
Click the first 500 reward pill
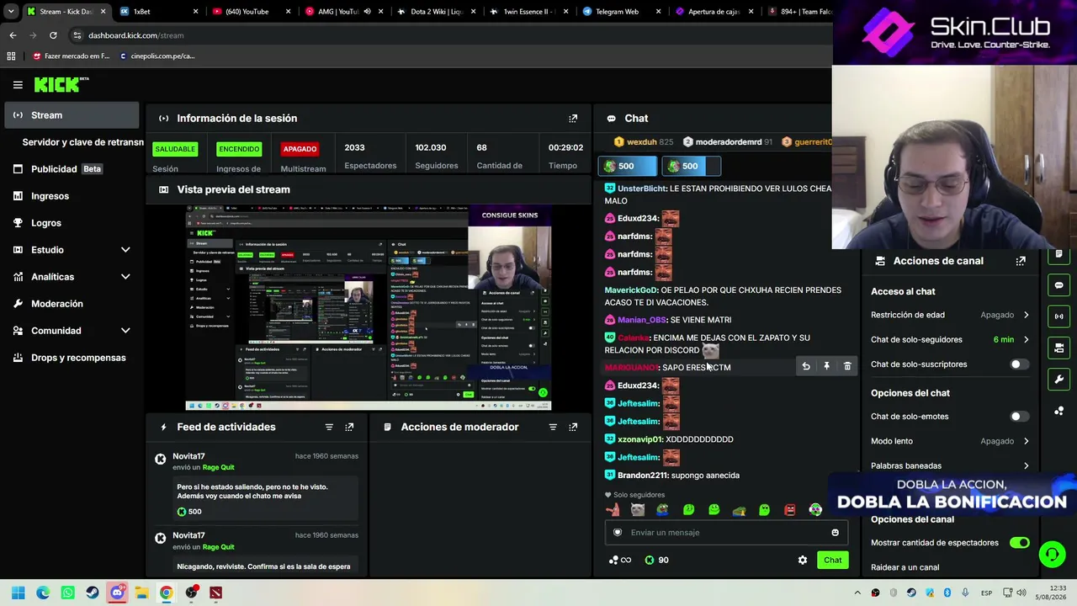(x=628, y=166)
